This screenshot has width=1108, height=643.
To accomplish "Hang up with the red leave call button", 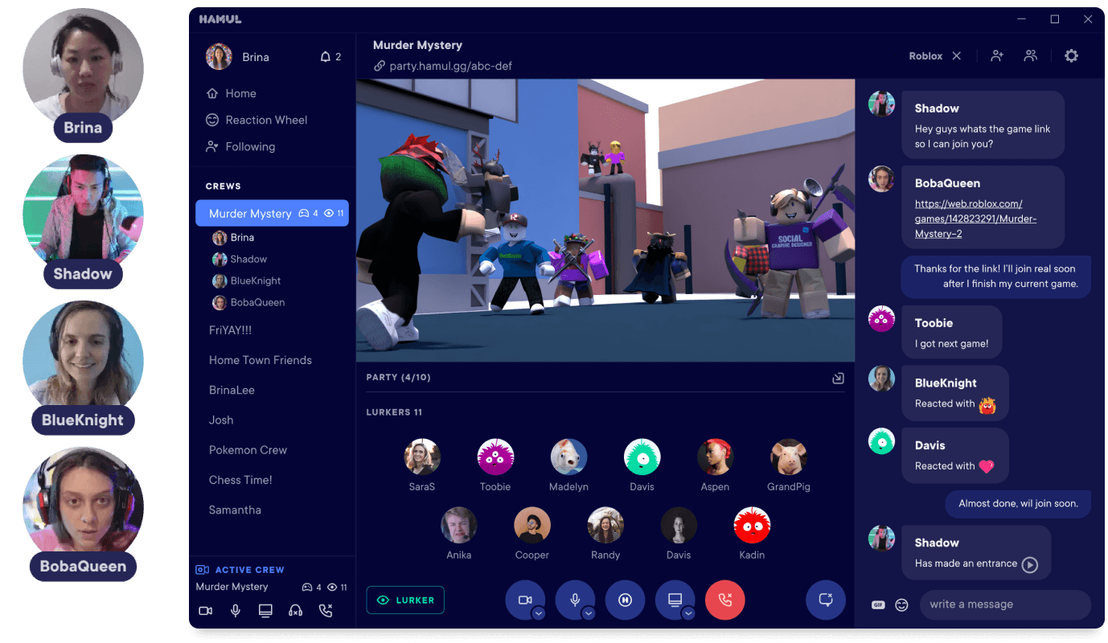I will coord(725,600).
